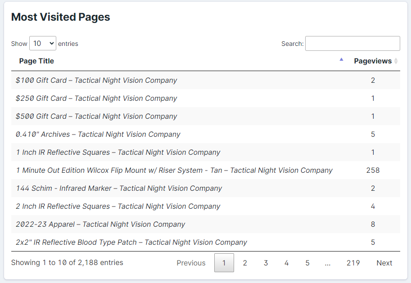Select page 1 in pagination
Viewport: 411px width, 283px height.
point(224,263)
